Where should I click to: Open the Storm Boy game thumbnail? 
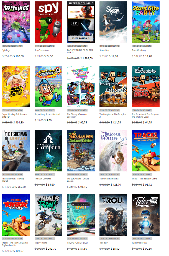click(113, 22)
